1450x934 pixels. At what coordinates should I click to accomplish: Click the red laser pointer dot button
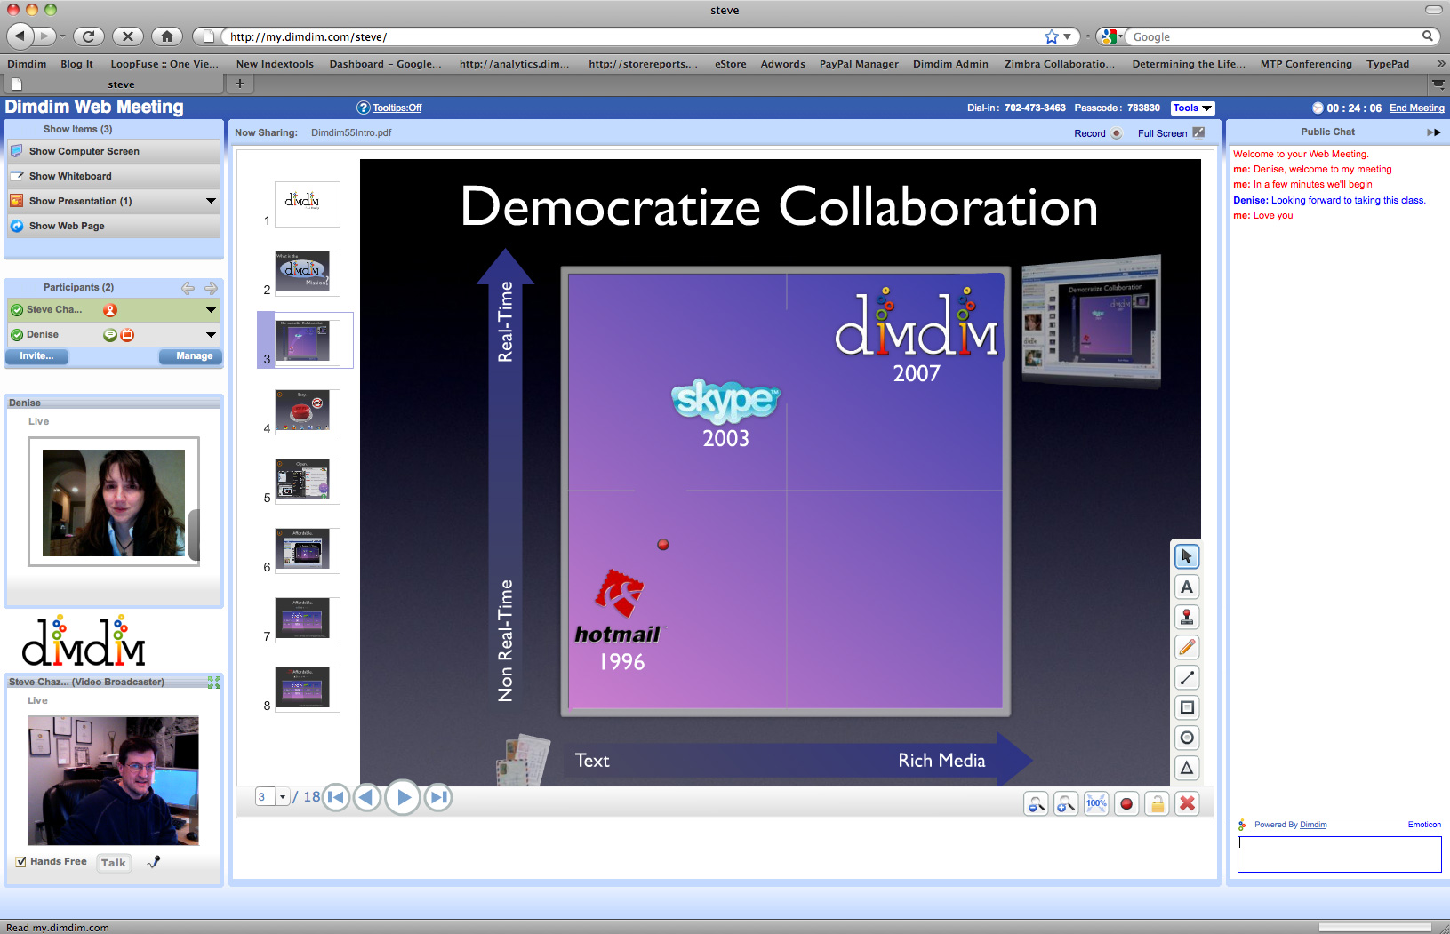1126,804
